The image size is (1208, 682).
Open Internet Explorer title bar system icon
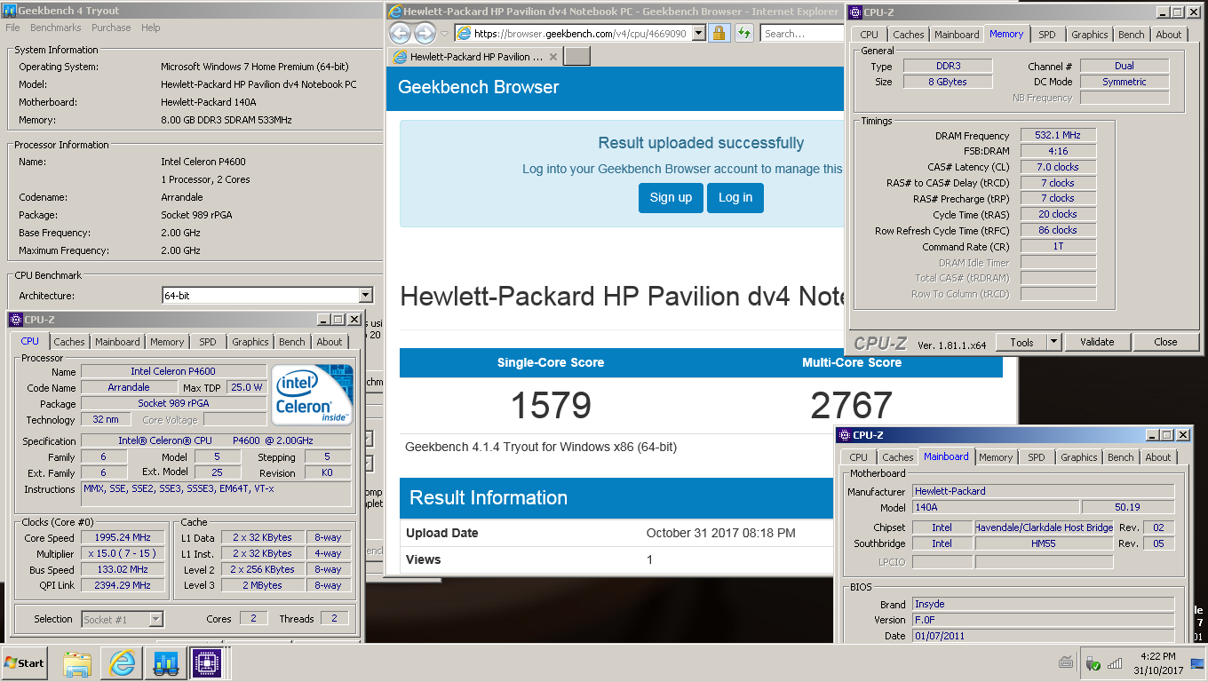(395, 12)
